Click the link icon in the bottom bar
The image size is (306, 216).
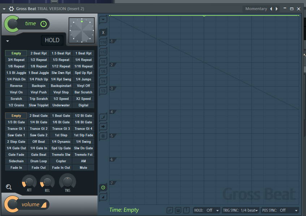tap(169, 210)
